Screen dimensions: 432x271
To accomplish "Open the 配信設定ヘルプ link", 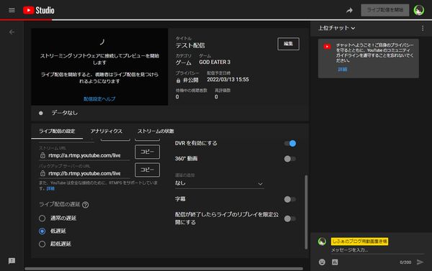I will tap(99, 98).
